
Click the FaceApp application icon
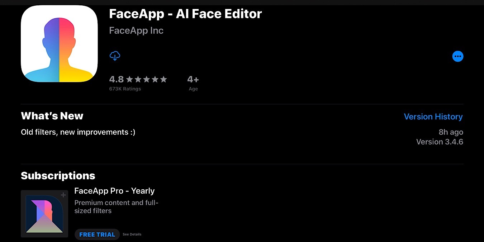click(x=59, y=43)
